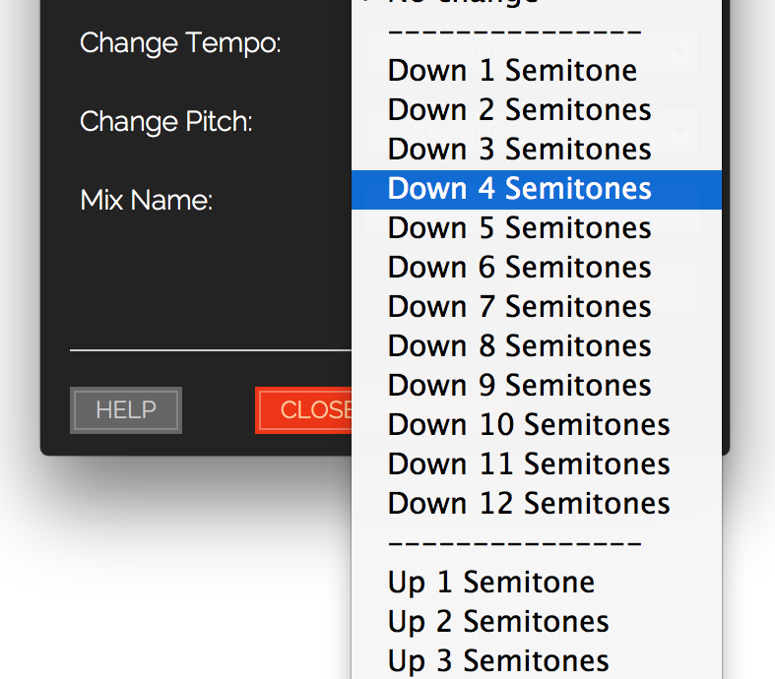Pick Up 3 Semitones option

(x=498, y=661)
